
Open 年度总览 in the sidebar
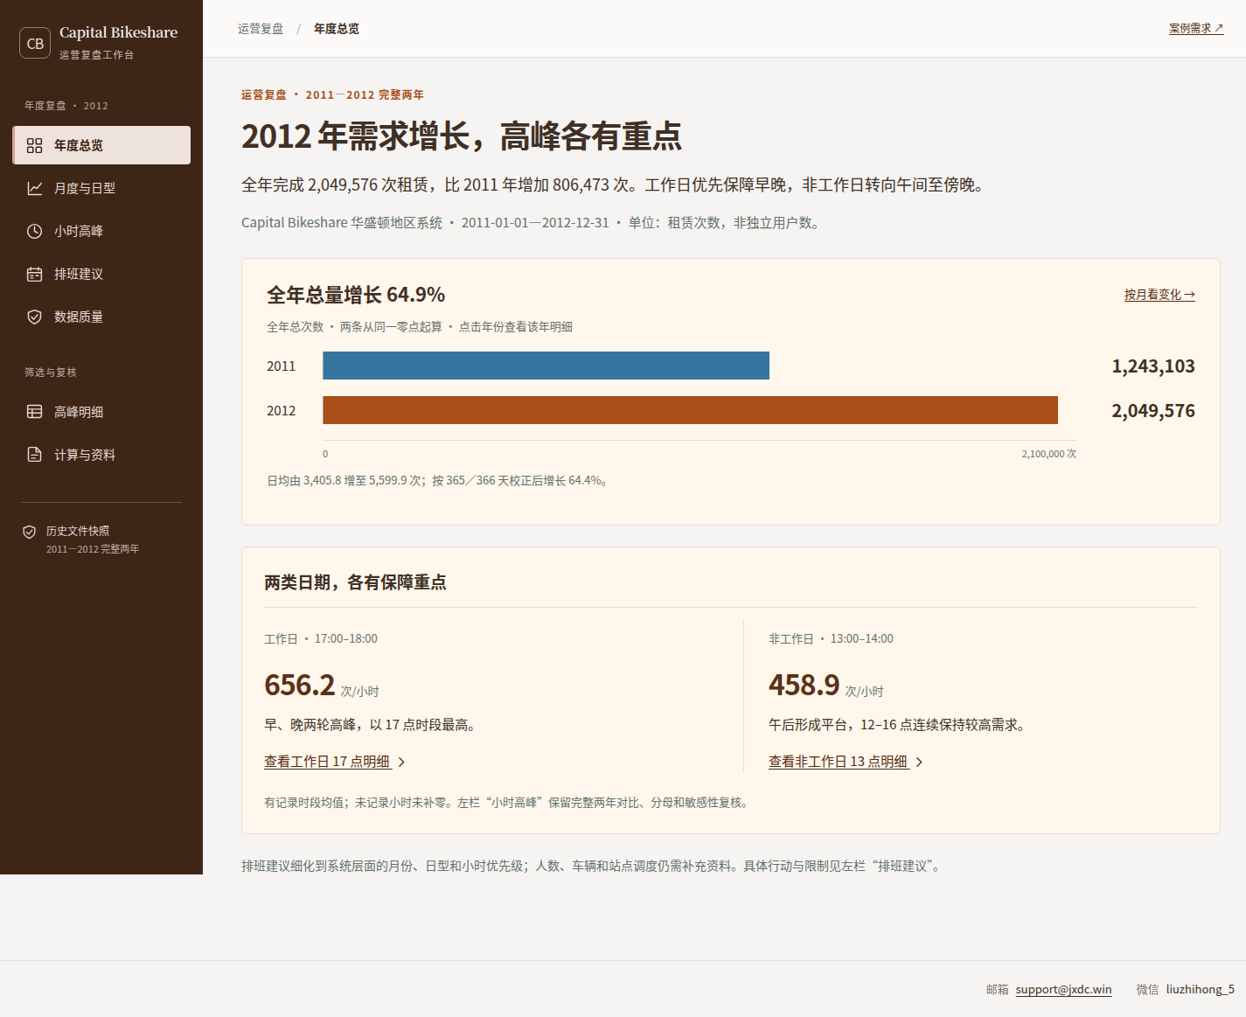coord(101,145)
